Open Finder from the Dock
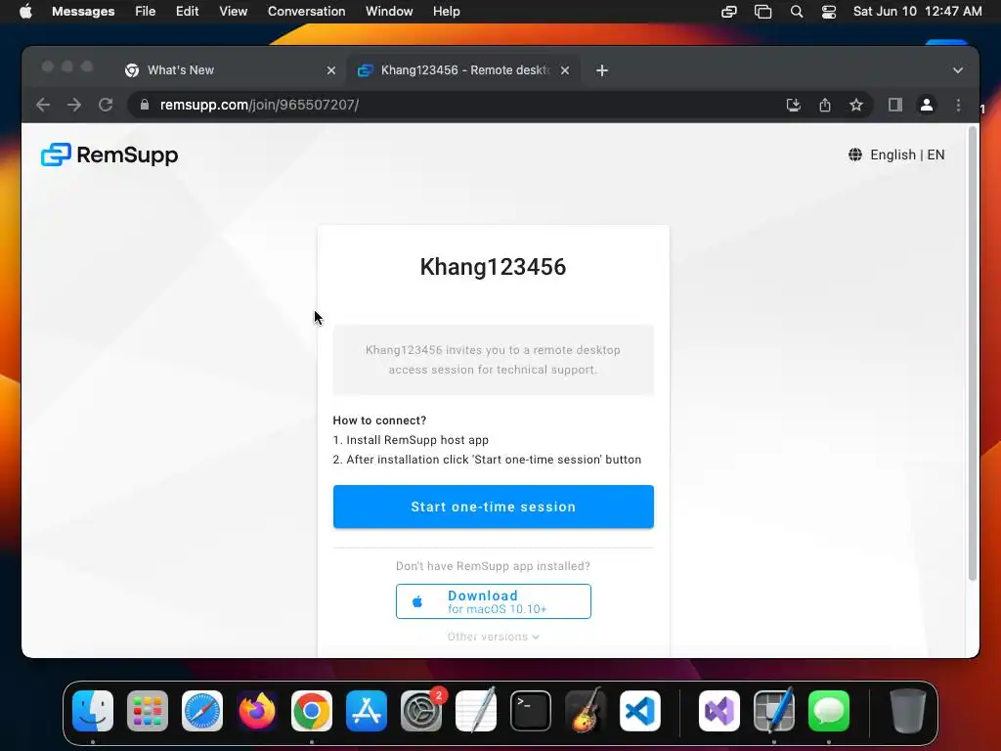1001x751 pixels. pyautogui.click(x=93, y=711)
